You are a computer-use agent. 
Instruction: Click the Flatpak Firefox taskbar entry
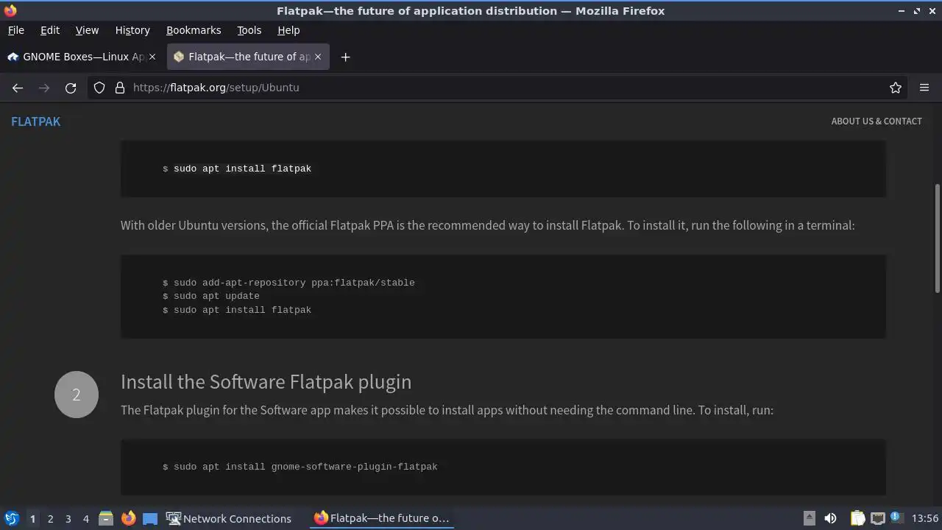pyautogui.click(x=381, y=518)
